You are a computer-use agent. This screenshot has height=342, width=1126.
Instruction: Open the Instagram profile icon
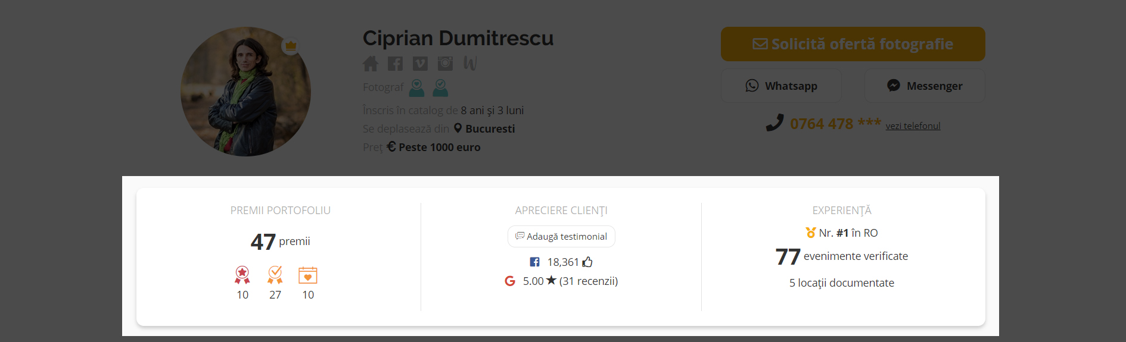(x=445, y=64)
